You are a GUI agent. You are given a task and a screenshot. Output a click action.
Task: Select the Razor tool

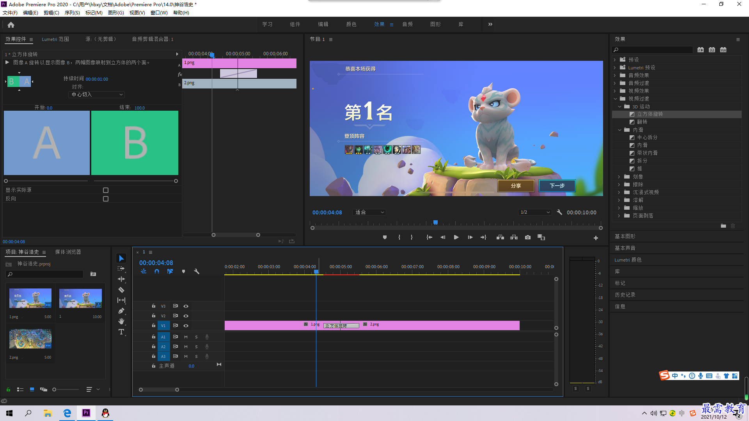click(x=121, y=290)
